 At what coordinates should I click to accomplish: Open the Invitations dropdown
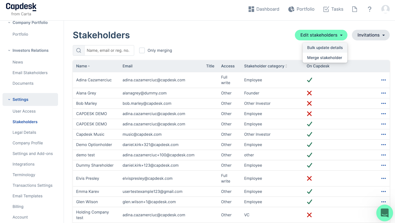(x=371, y=35)
